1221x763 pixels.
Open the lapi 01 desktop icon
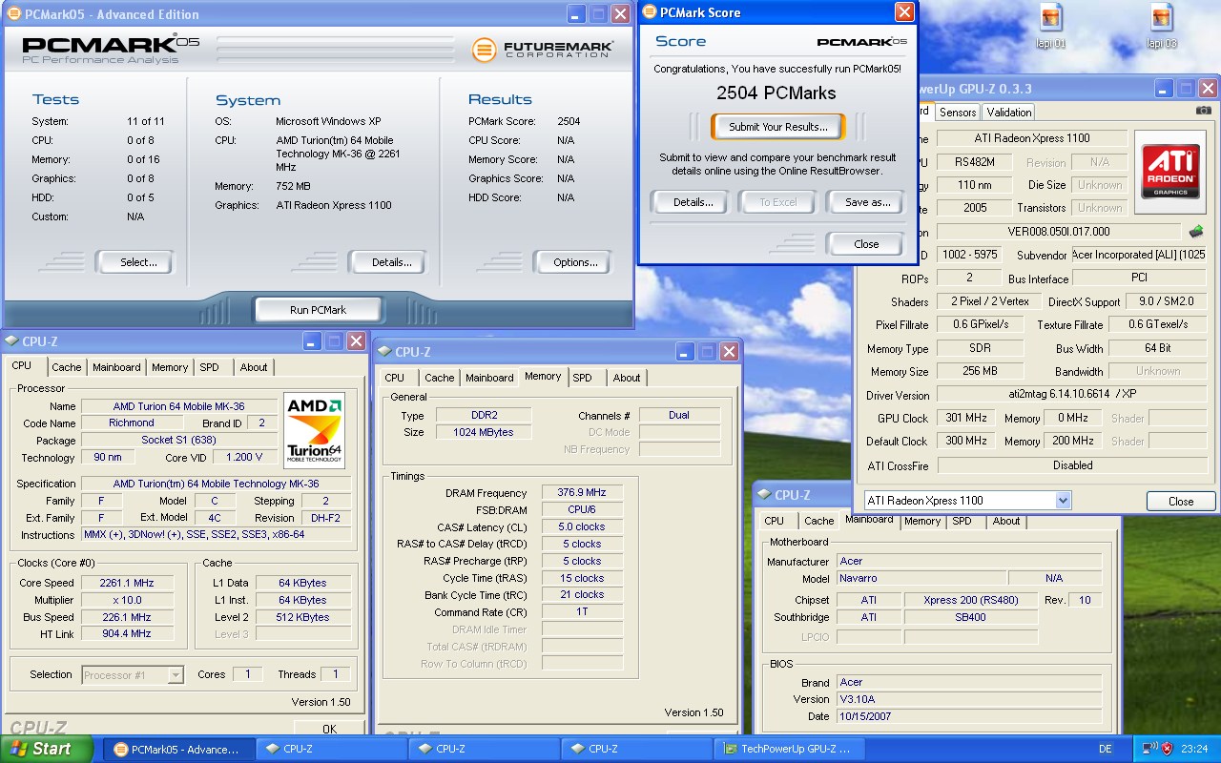pos(1050,27)
